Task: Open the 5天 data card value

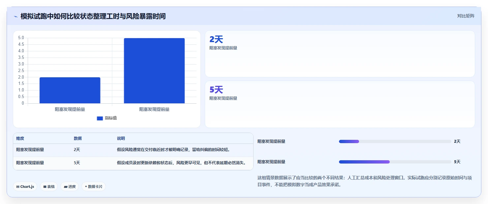Action: pyautogui.click(x=216, y=90)
